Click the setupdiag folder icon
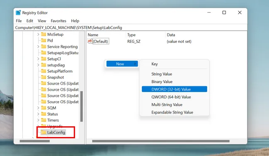 click(x=44, y=65)
